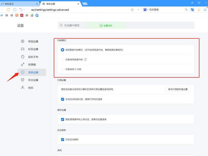208x156 pixels.
Task: Open the downloads arrow icon
Action: coord(199,10)
